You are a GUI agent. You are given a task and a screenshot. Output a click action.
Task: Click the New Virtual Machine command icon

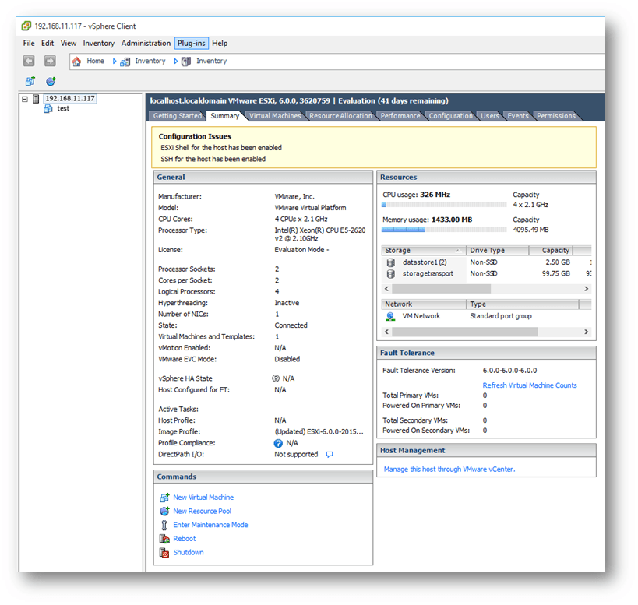coord(164,498)
